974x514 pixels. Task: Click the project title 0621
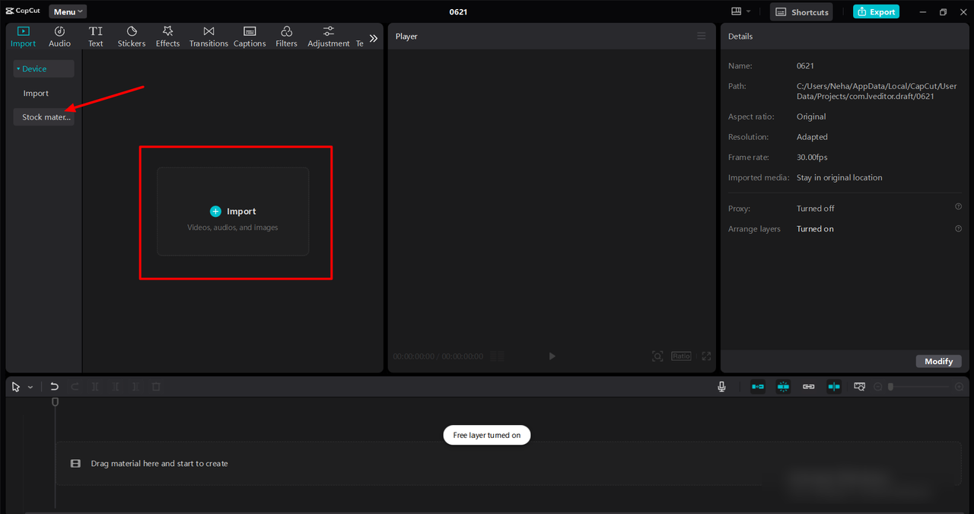458,11
